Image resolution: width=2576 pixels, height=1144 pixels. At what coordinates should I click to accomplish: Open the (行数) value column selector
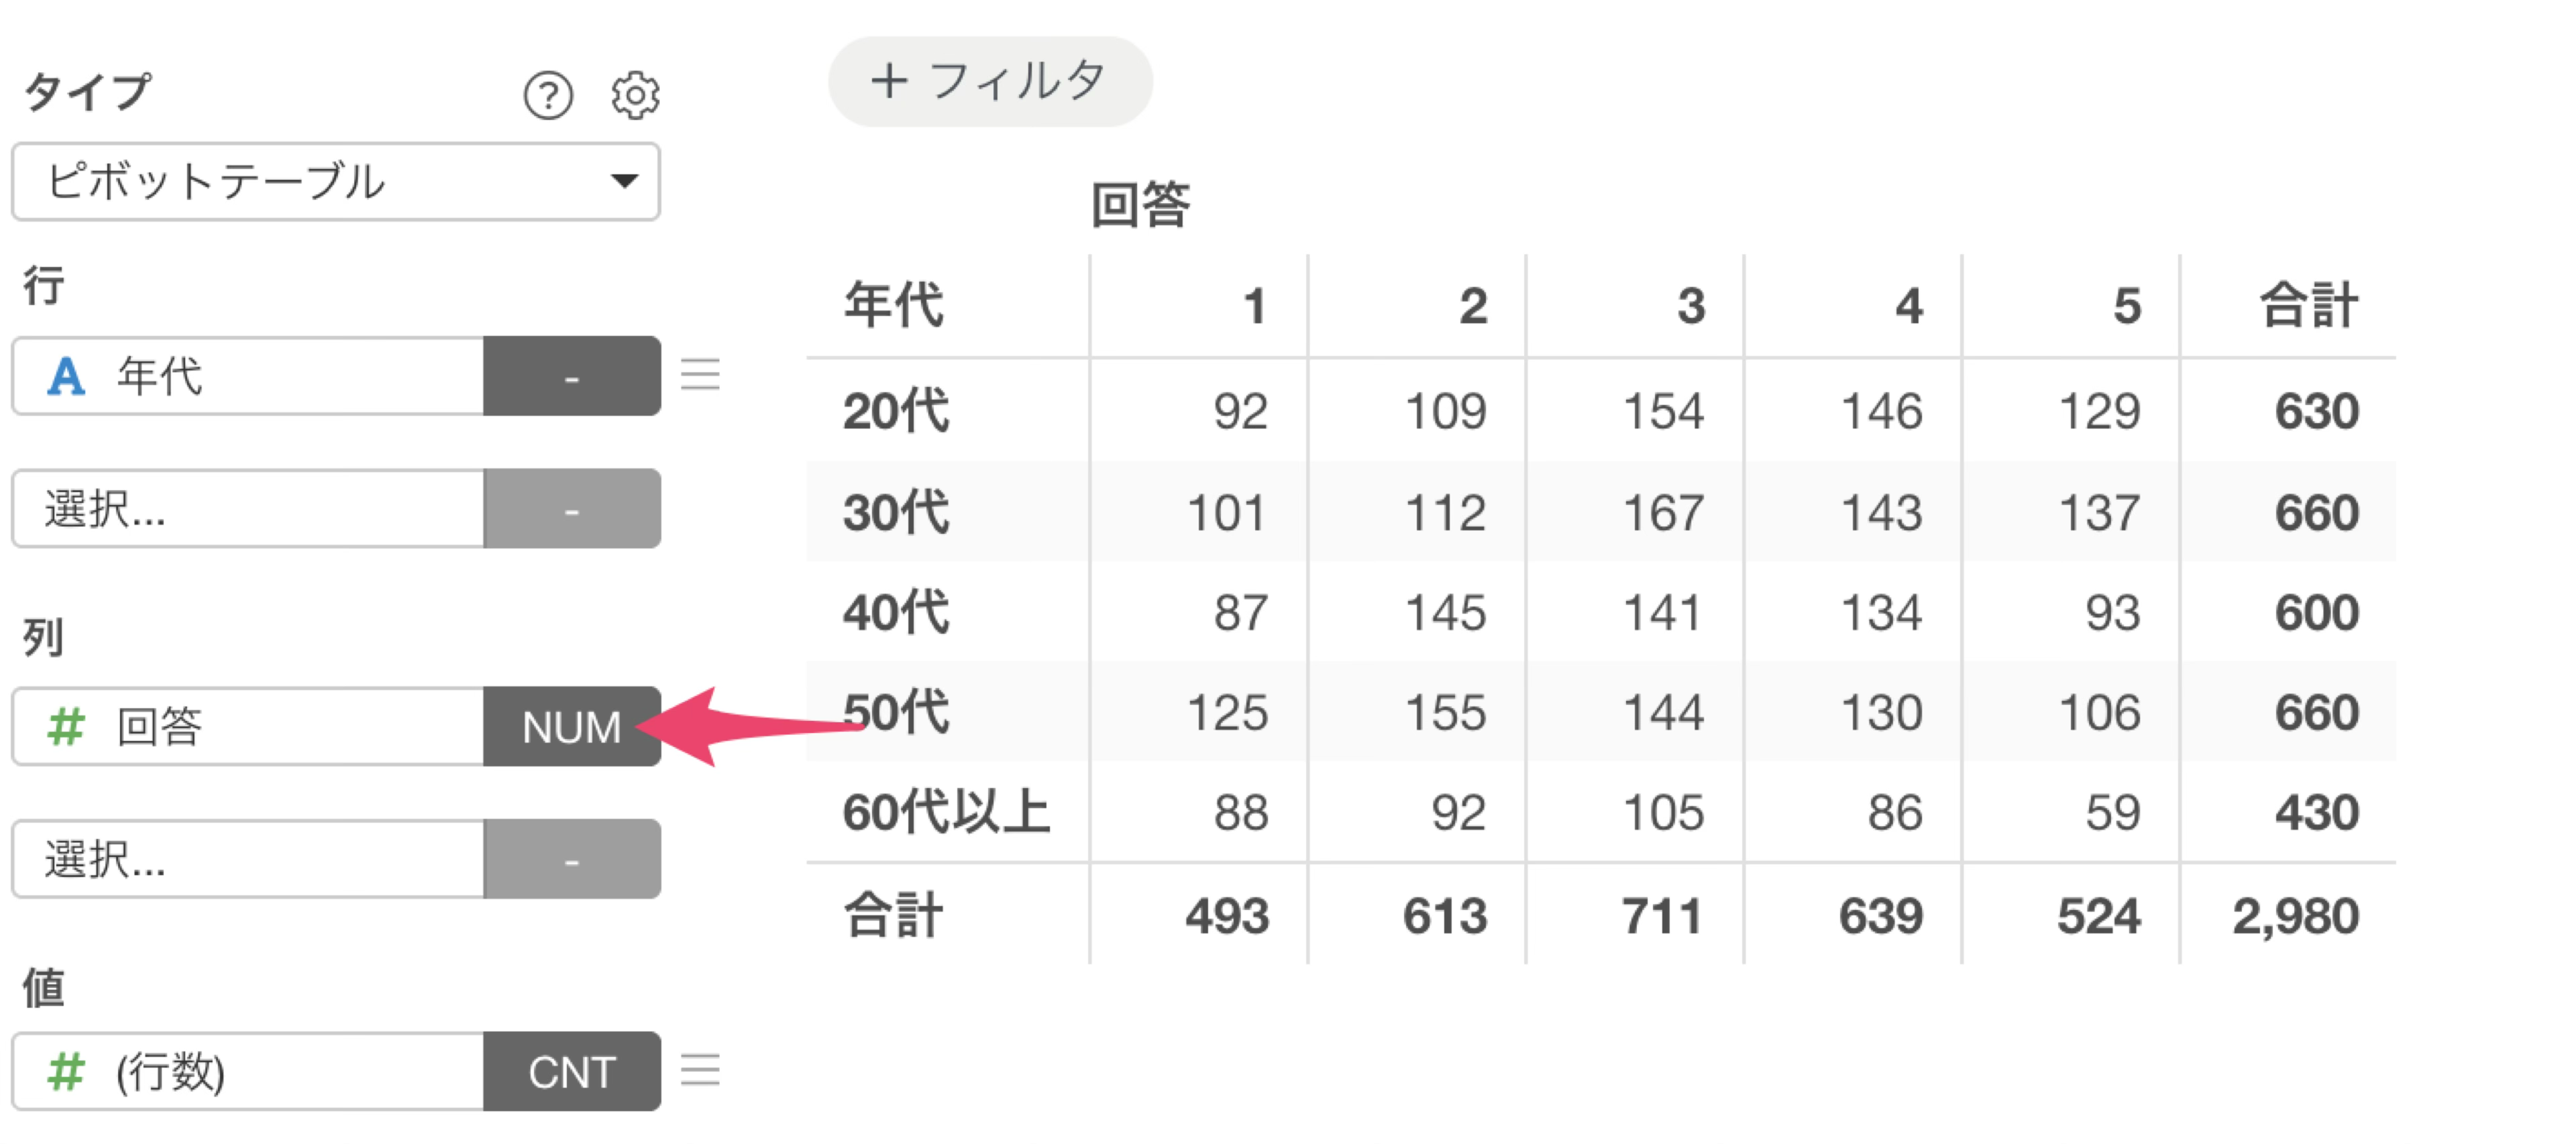tap(248, 1071)
